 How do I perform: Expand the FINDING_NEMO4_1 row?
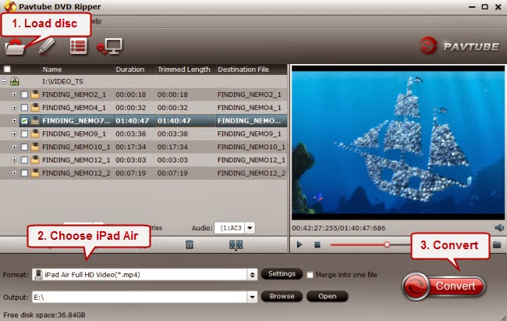tap(14, 108)
